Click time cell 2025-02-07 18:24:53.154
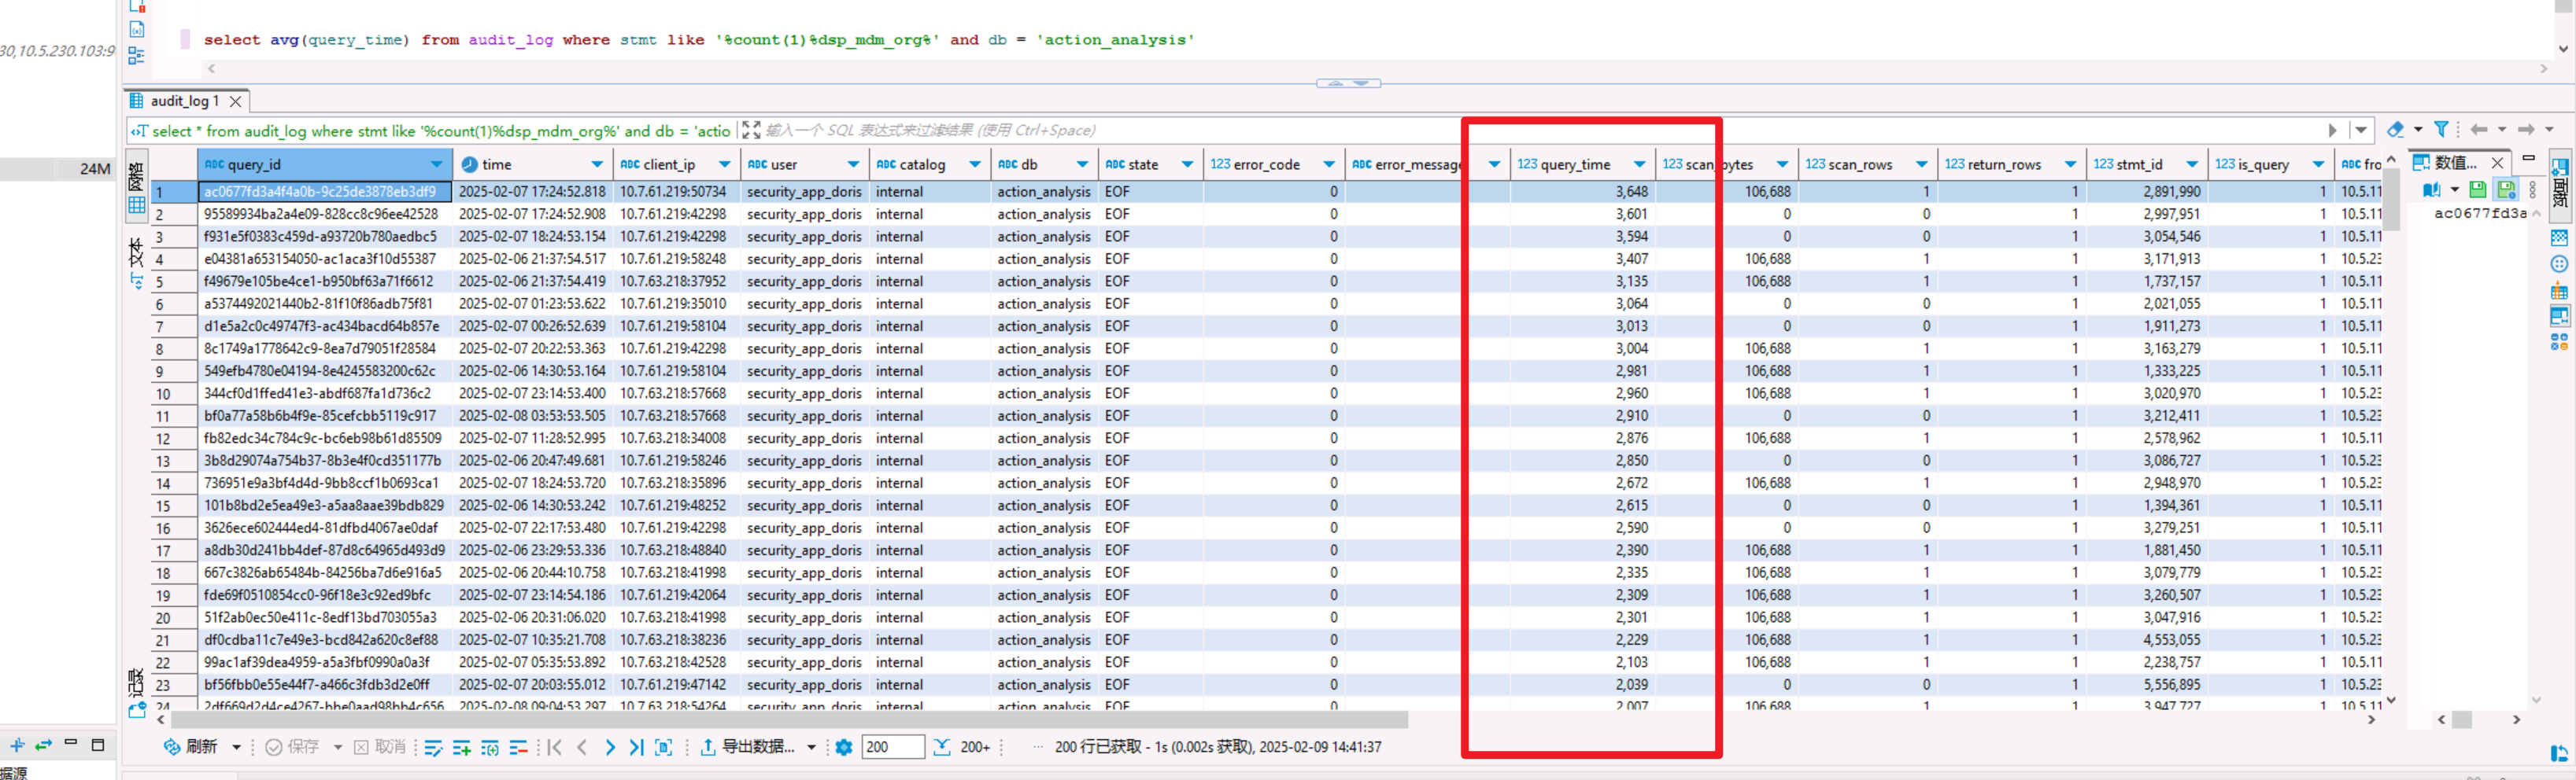Viewport: 2576px width, 780px height. [x=532, y=237]
